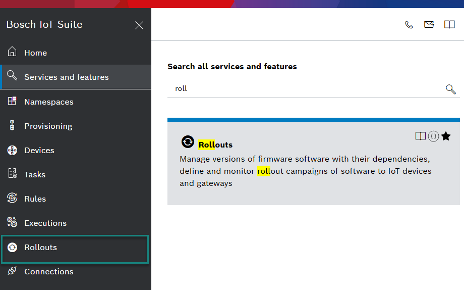Click the Namespaces grid icon
The height and width of the screenshot is (290, 464).
pyautogui.click(x=12, y=101)
